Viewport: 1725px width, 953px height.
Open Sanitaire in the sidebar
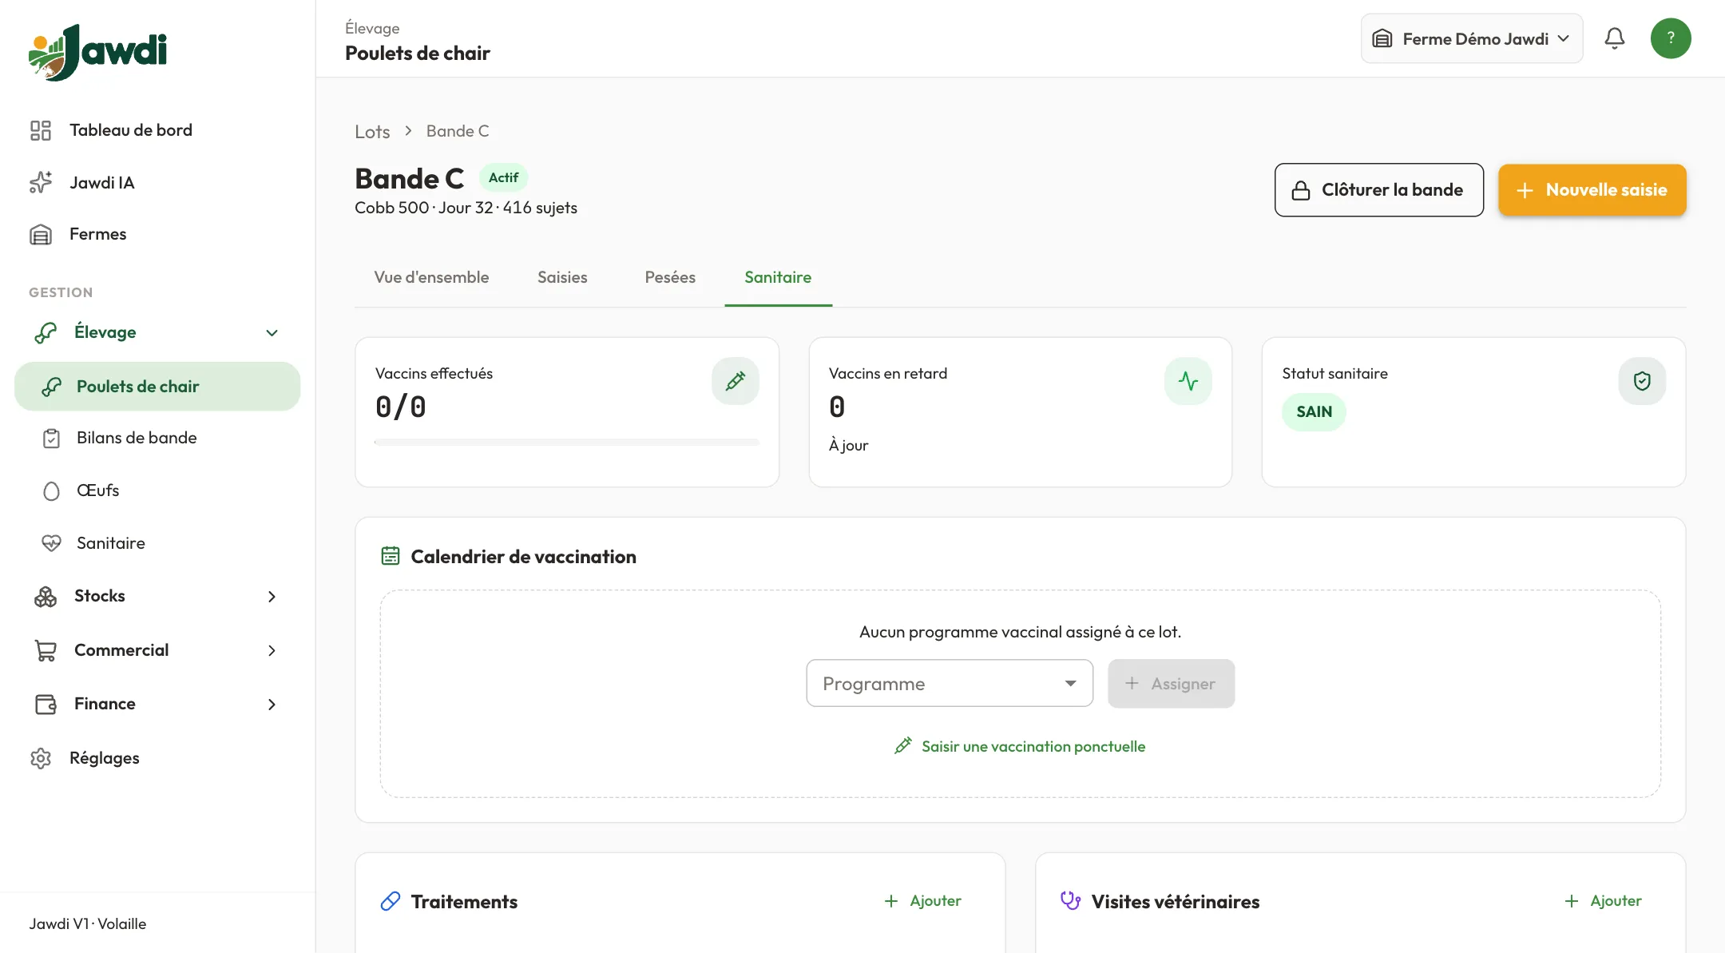coord(157,543)
